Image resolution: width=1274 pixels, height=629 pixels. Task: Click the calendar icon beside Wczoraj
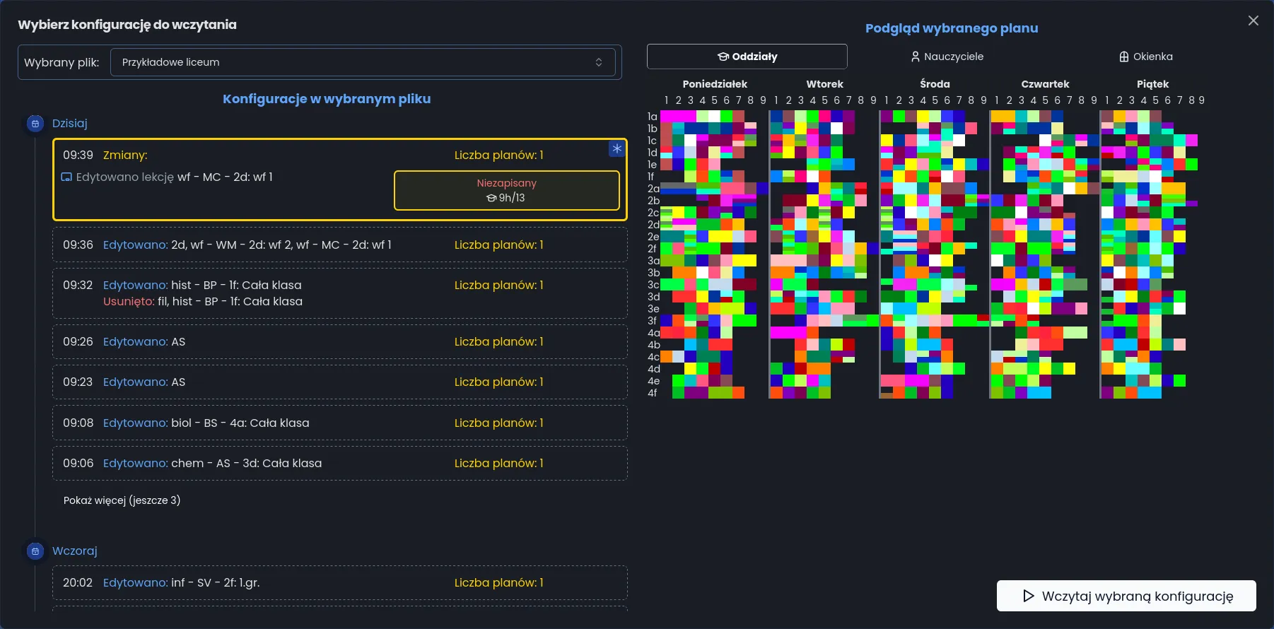pos(35,551)
